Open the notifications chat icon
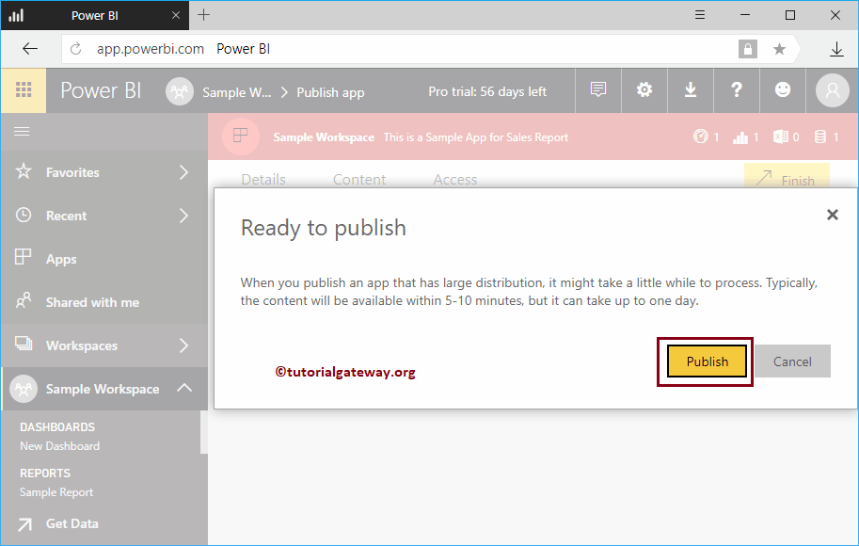This screenshot has height=546, width=859. (598, 90)
